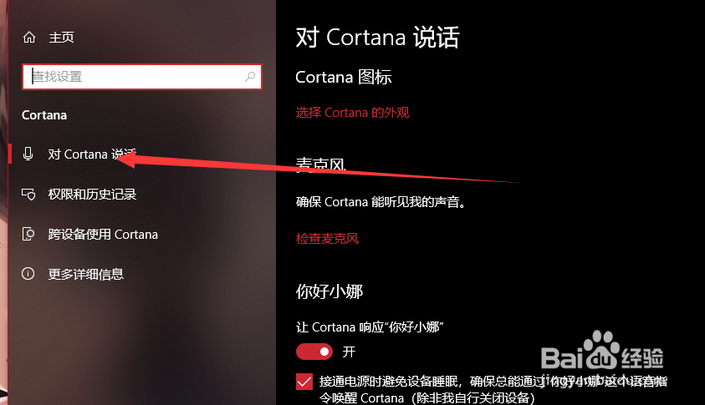The image size is (705, 405).
Task: Click the magnifier icon in search box
Action: point(250,76)
